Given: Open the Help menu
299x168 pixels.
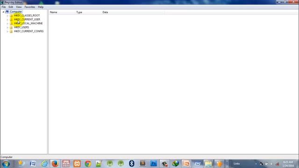Looking at the screenshot, I should (41, 7).
